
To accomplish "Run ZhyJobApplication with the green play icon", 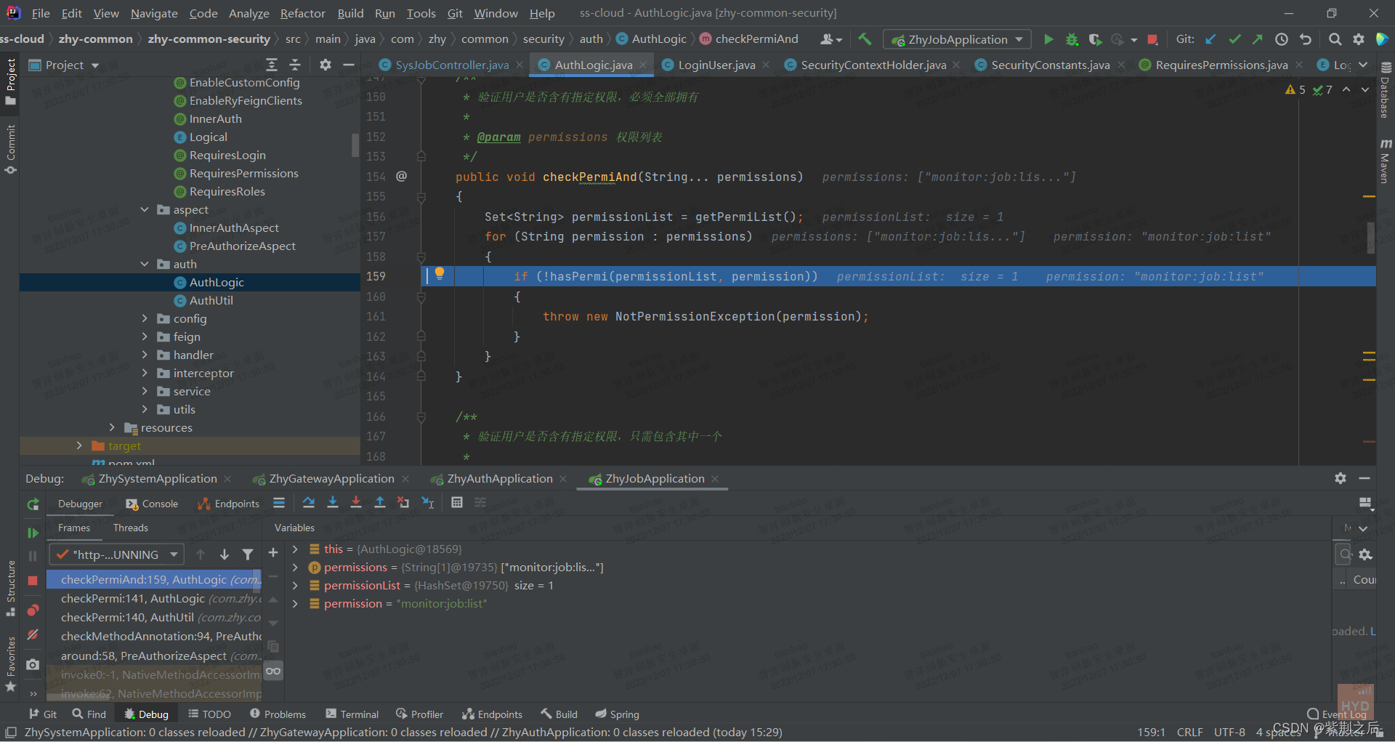I will [x=1048, y=39].
